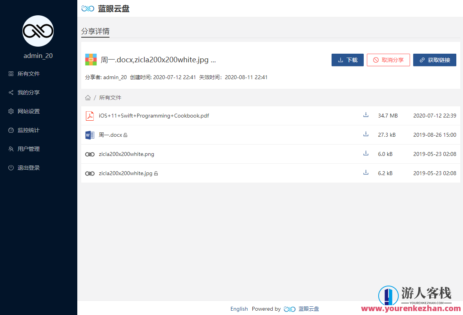
Task: Switch language with the English link
Action: click(239, 309)
